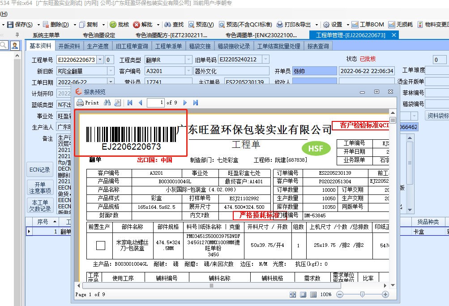Go to next page of report
Viewport: 449px width, 306px height.
tap(185, 103)
